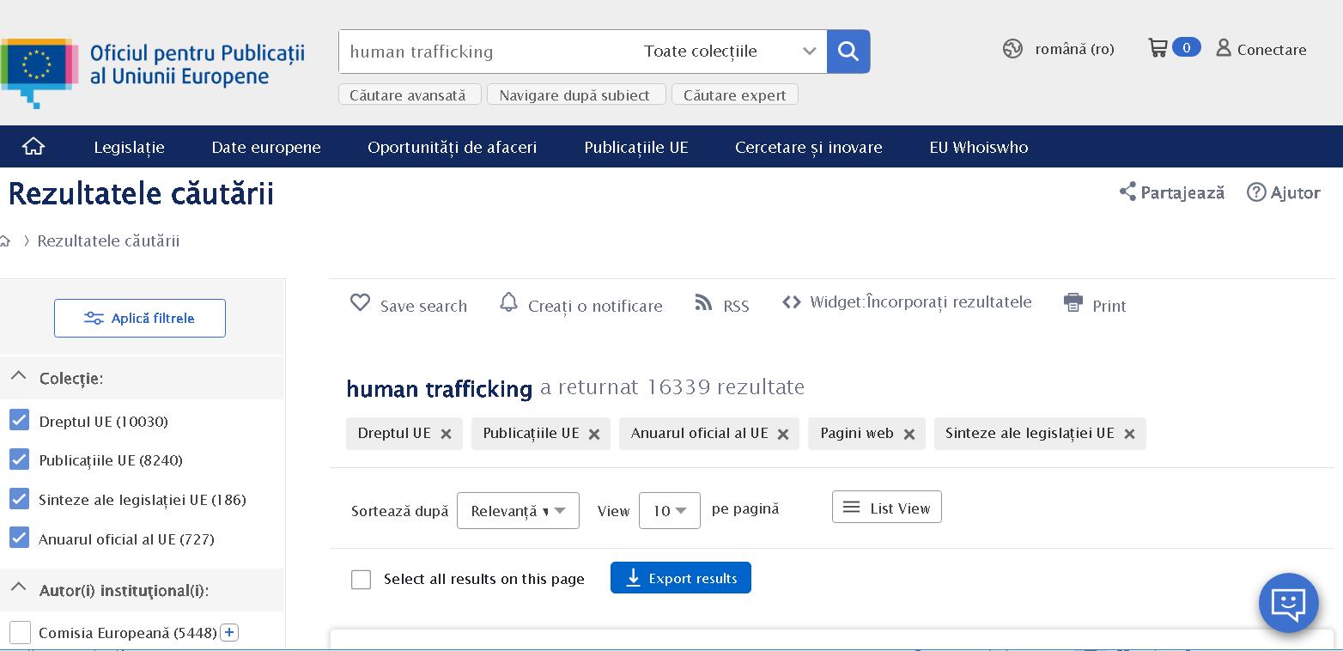Click the user profile icon near Conectare
Image resolution: width=1343 pixels, height=651 pixels.
(1224, 48)
